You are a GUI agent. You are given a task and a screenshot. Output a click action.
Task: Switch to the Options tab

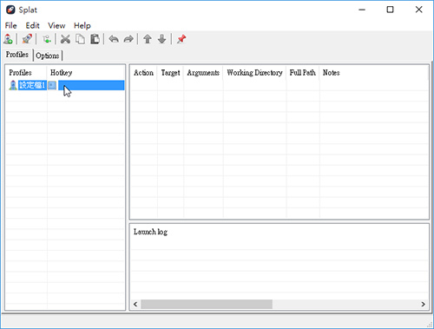48,56
